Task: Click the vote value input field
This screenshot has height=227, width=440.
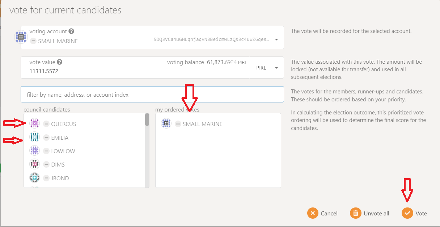Action: coord(90,71)
